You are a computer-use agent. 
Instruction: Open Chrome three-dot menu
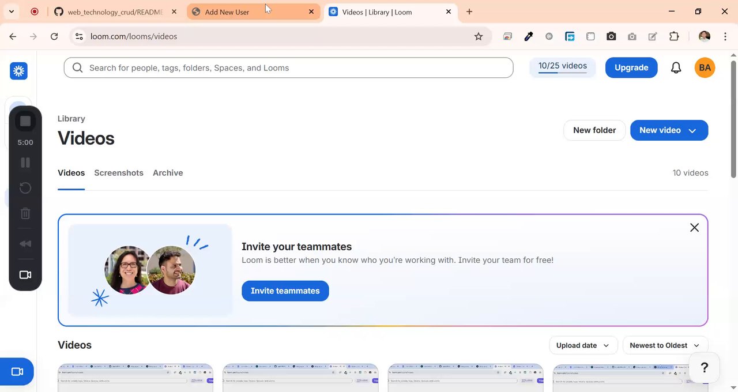point(725,36)
